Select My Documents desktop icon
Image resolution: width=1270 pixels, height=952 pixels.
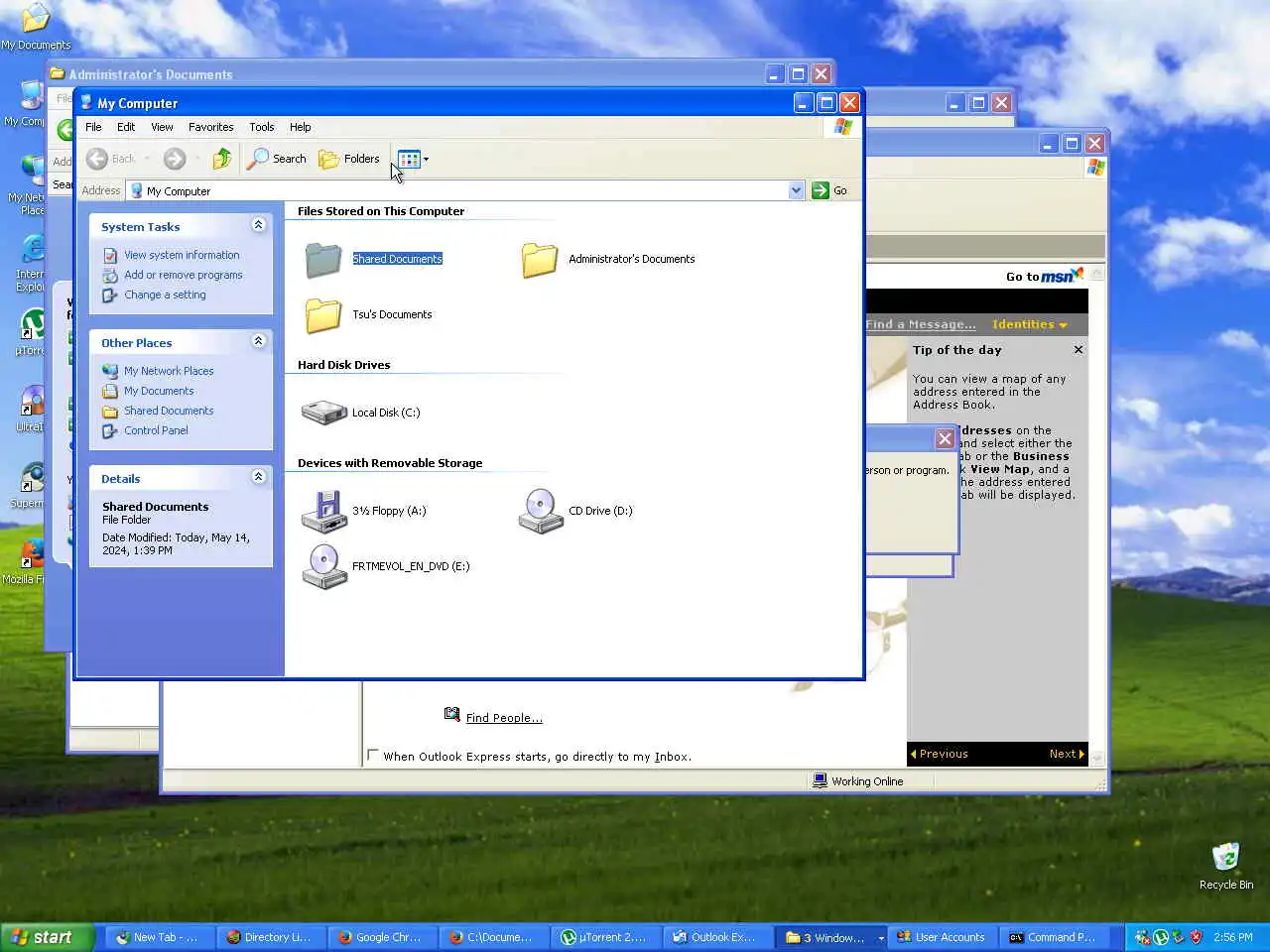coord(36,18)
